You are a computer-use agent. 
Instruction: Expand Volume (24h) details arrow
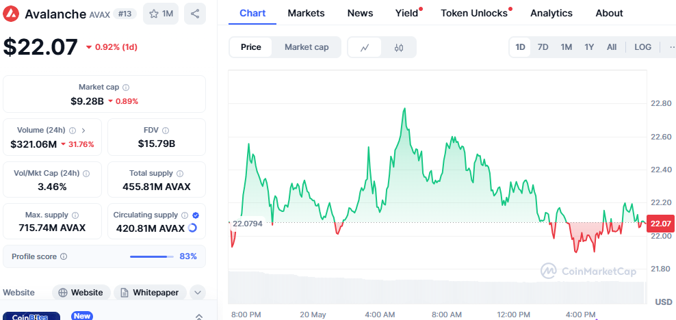click(x=83, y=130)
